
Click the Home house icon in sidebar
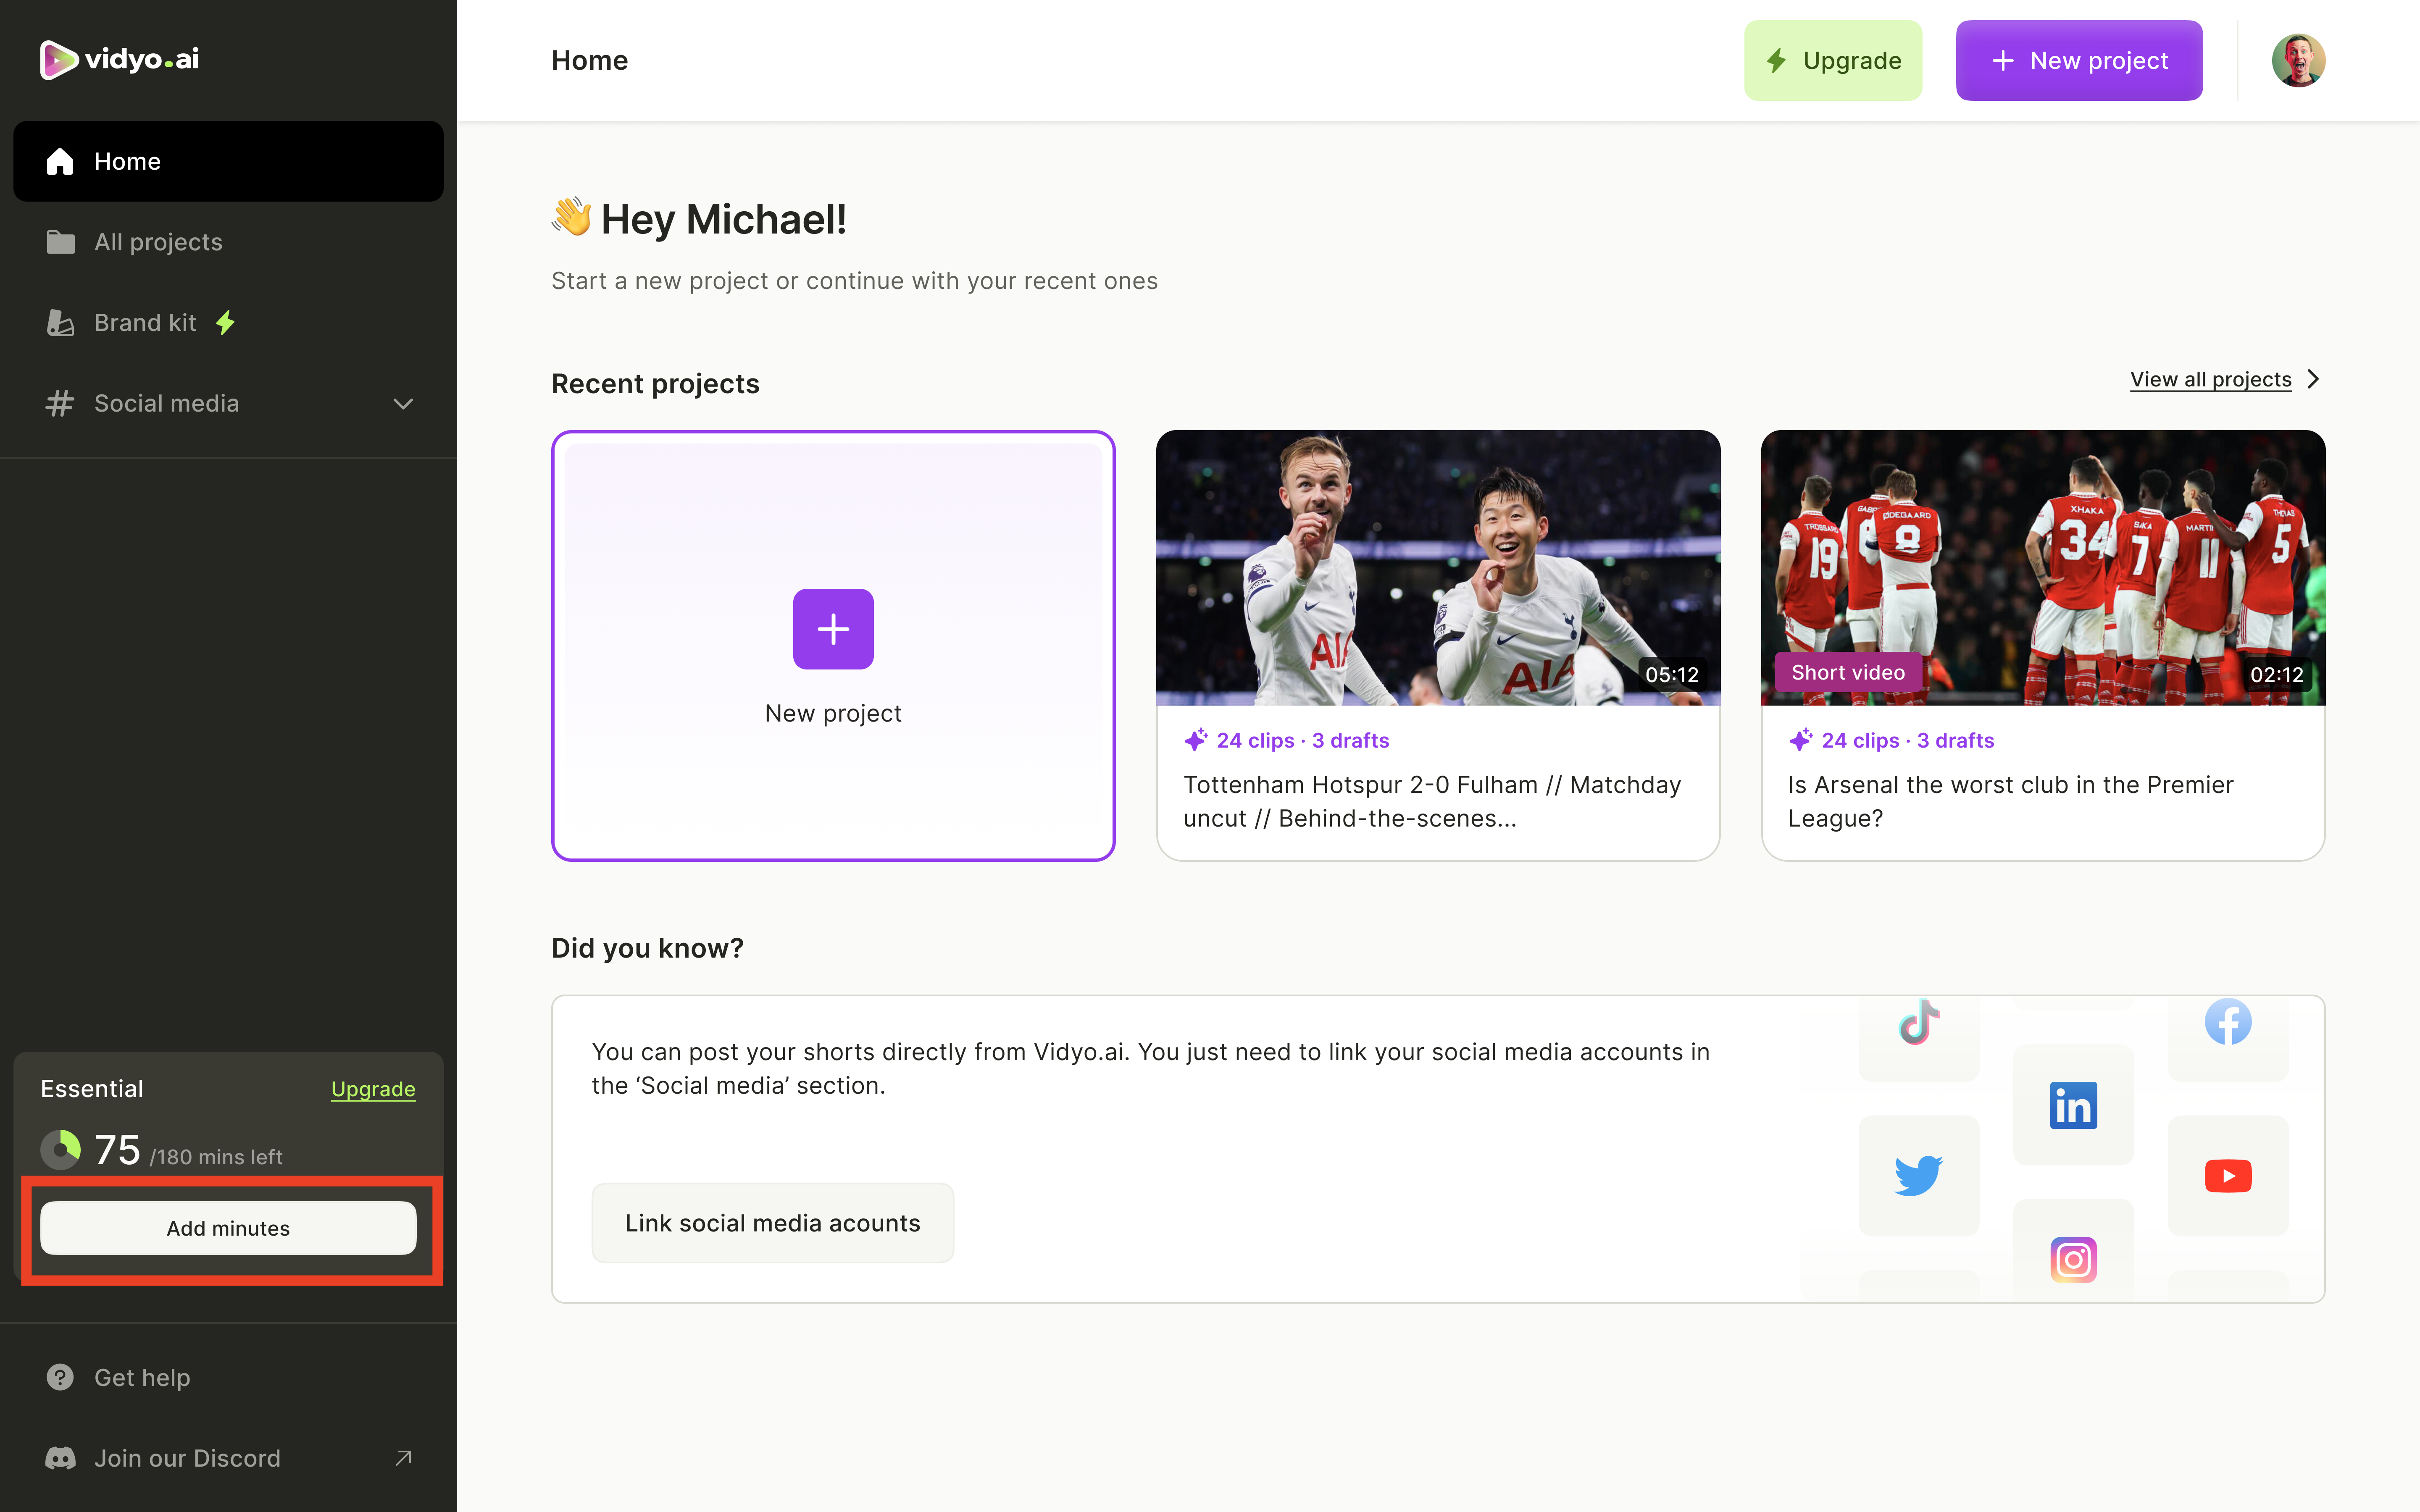[x=60, y=161]
